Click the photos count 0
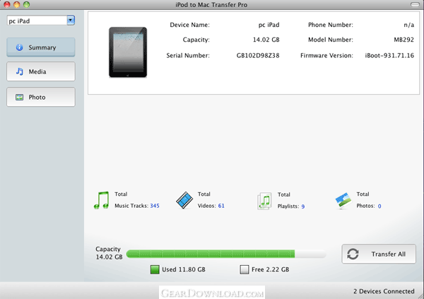Image resolution: width=424 pixels, height=299 pixels. click(x=379, y=206)
